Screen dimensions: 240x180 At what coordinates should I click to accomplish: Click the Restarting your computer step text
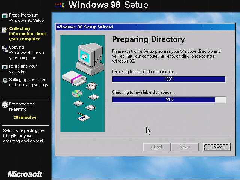(23, 69)
